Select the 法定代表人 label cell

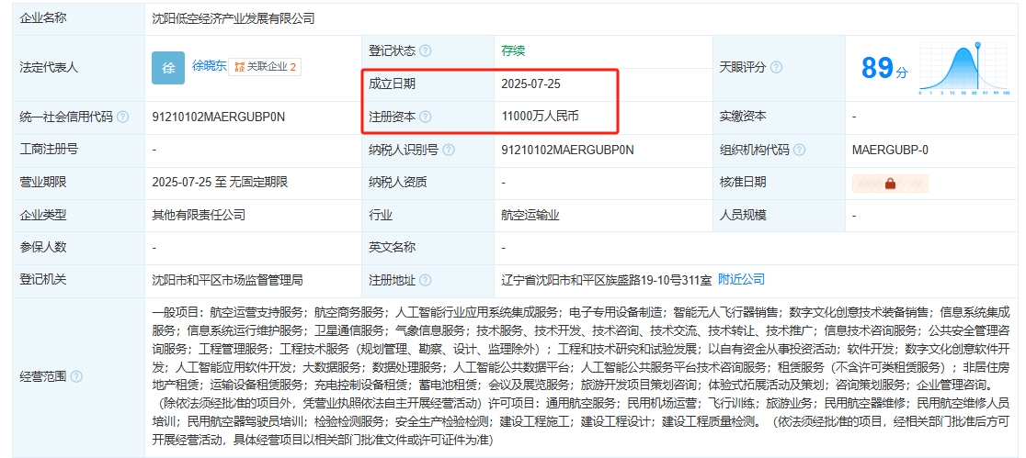click(x=78, y=68)
